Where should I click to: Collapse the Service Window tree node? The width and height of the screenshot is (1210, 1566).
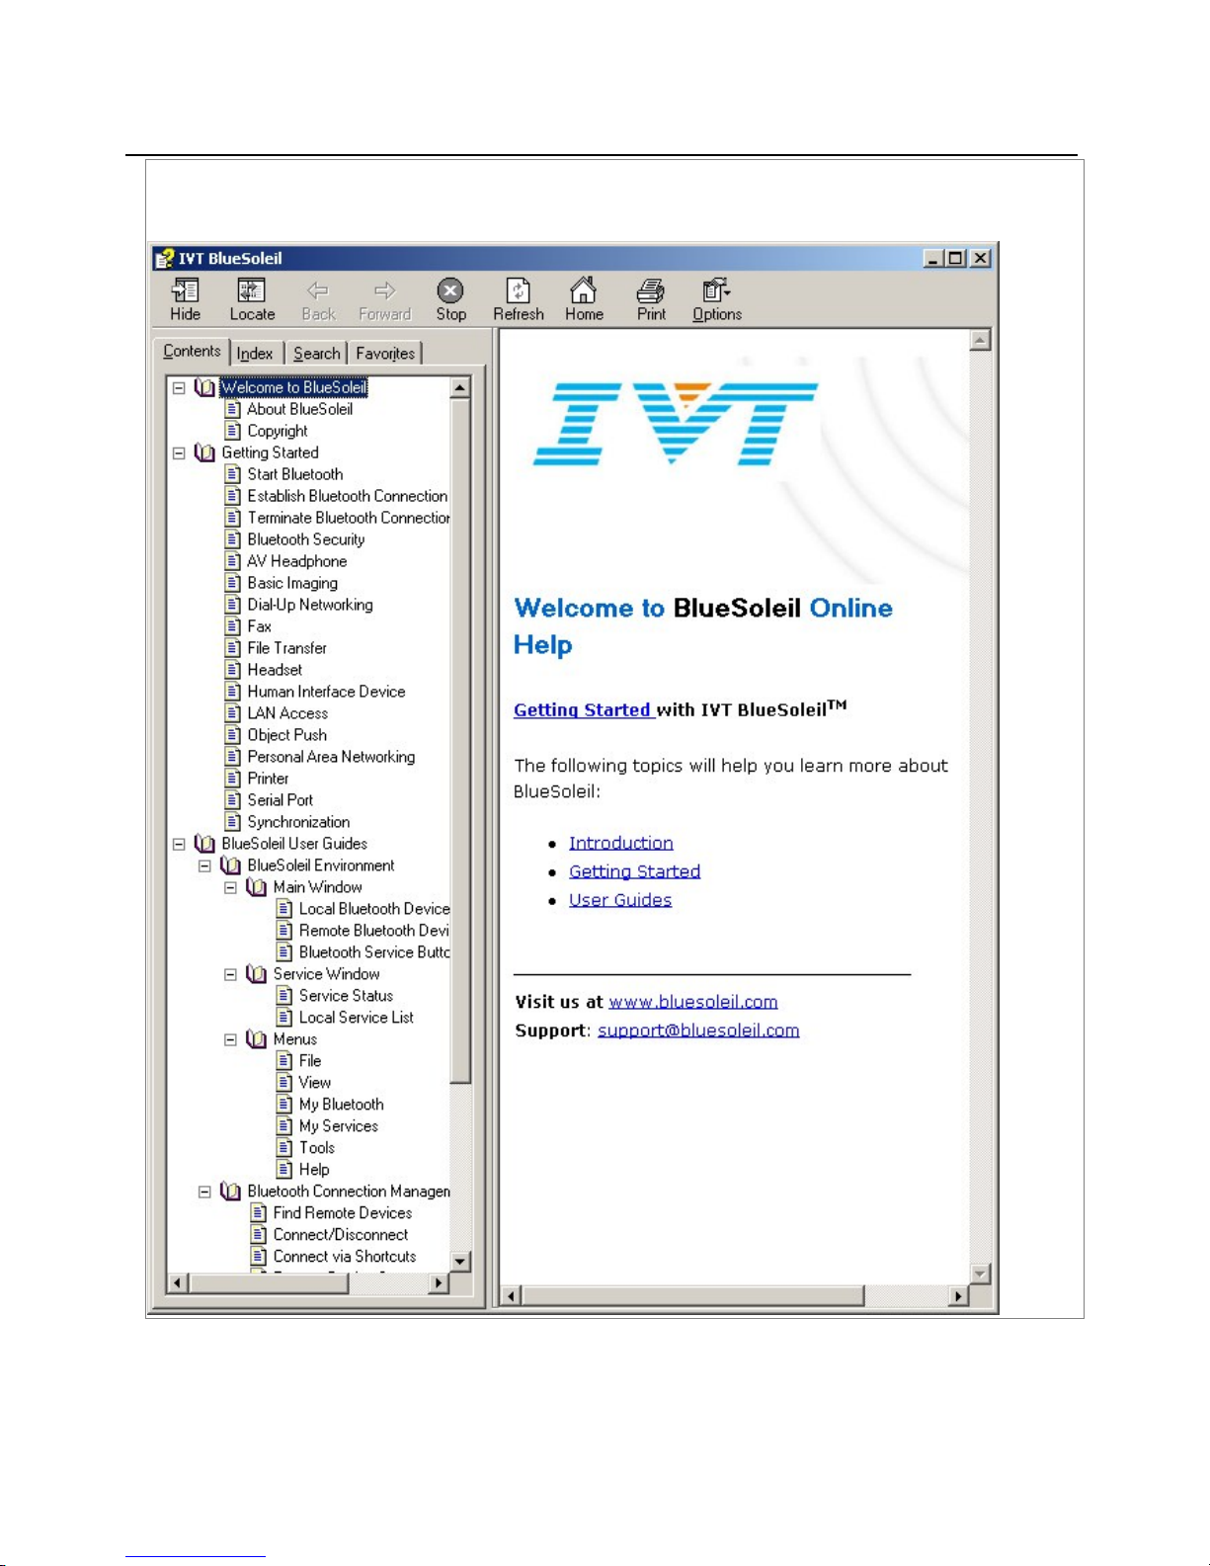[230, 974]
